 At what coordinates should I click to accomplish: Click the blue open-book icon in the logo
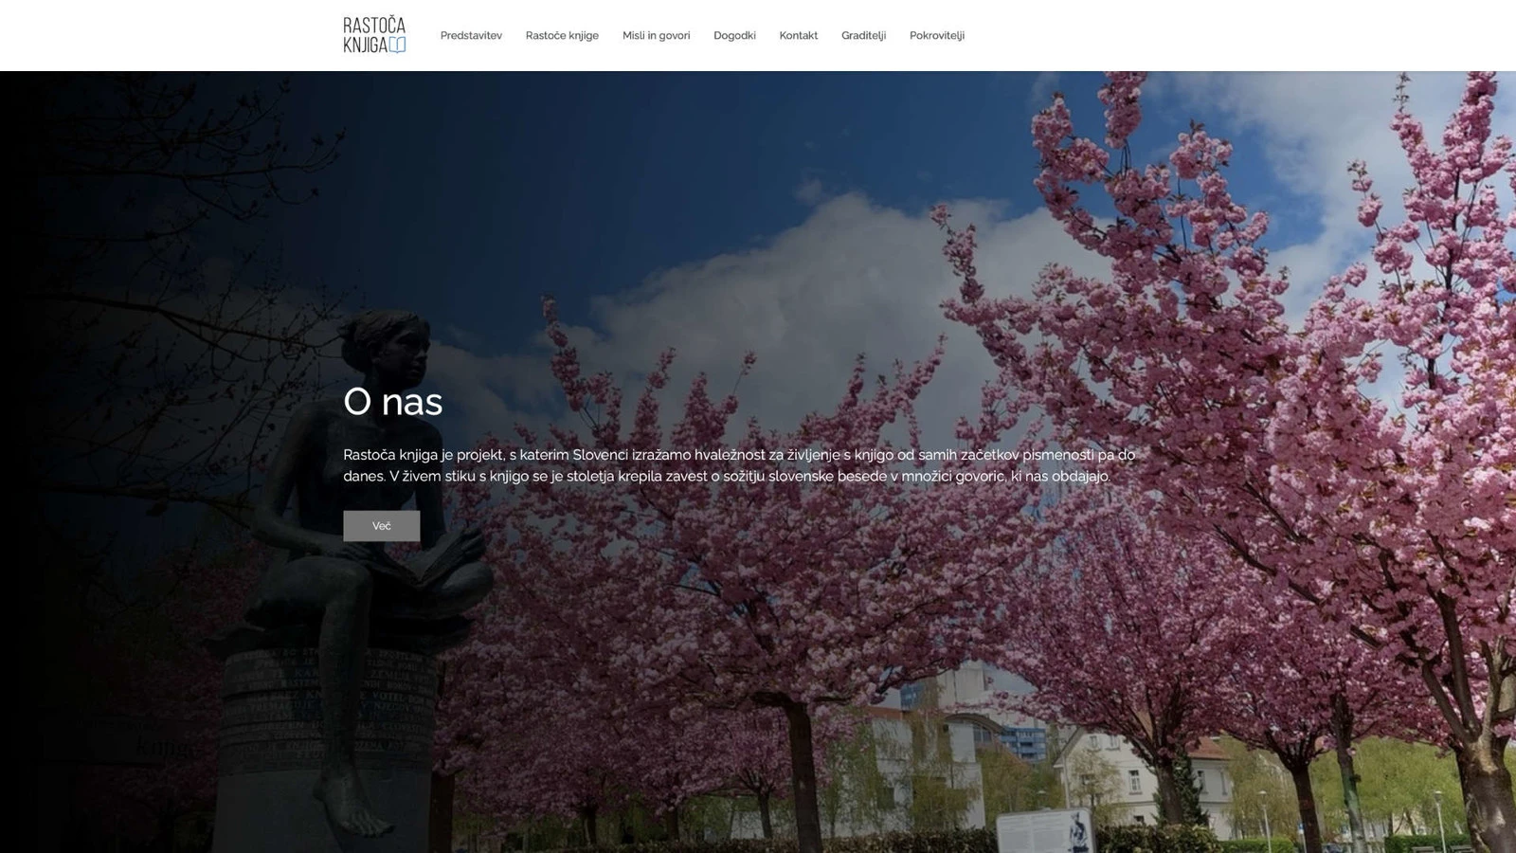pos(397,45)
